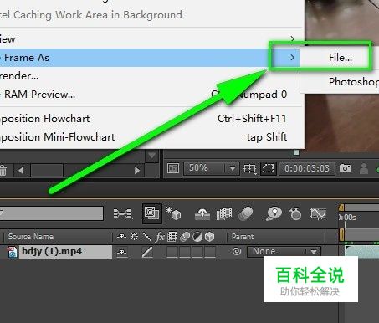Click the time navigator start handle

[x=341, y=234]
